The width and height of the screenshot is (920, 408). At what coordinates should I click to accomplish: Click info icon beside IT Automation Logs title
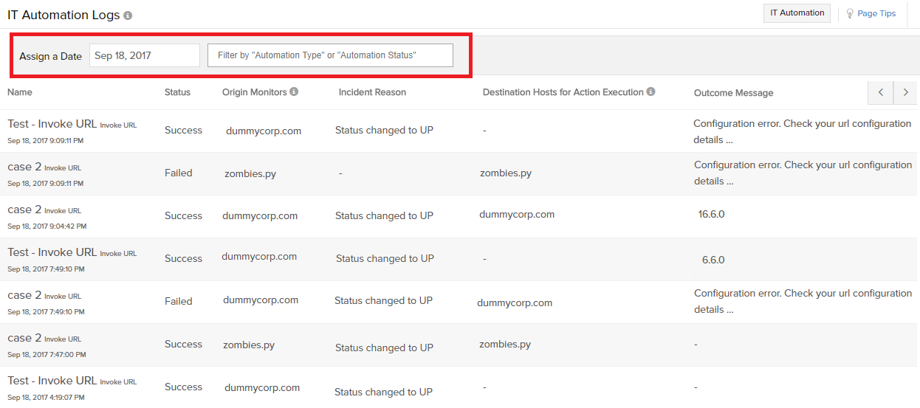tap(128, 15)
